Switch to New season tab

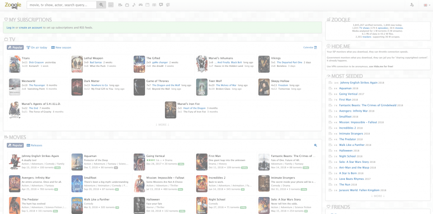point(61,47)
